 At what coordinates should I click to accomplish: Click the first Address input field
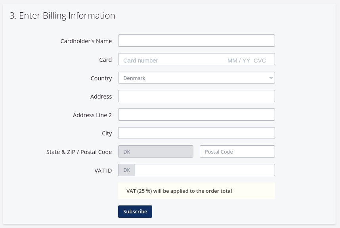coord(196,96)
